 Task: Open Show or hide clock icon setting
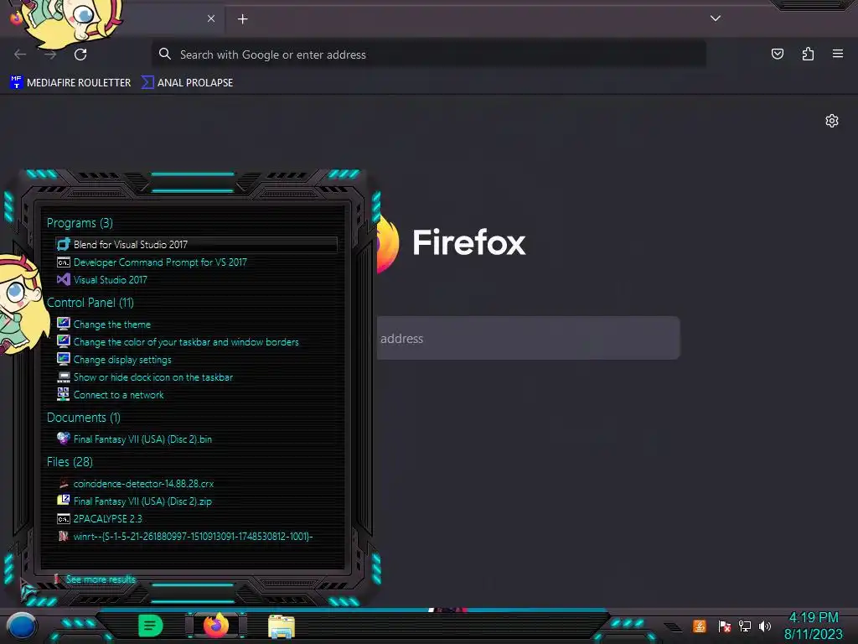[x=153, y=377]
